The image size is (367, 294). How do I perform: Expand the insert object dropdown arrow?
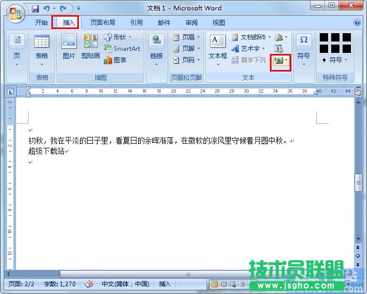click(x=287, y=60)
